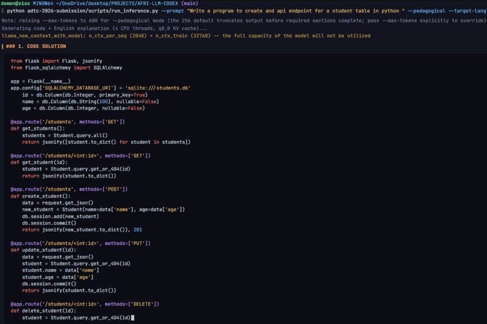Image resolution: width=487 pixels, height=324 pixels.
Task: Click the '201' status code text
Action: (x=138, y=230)
